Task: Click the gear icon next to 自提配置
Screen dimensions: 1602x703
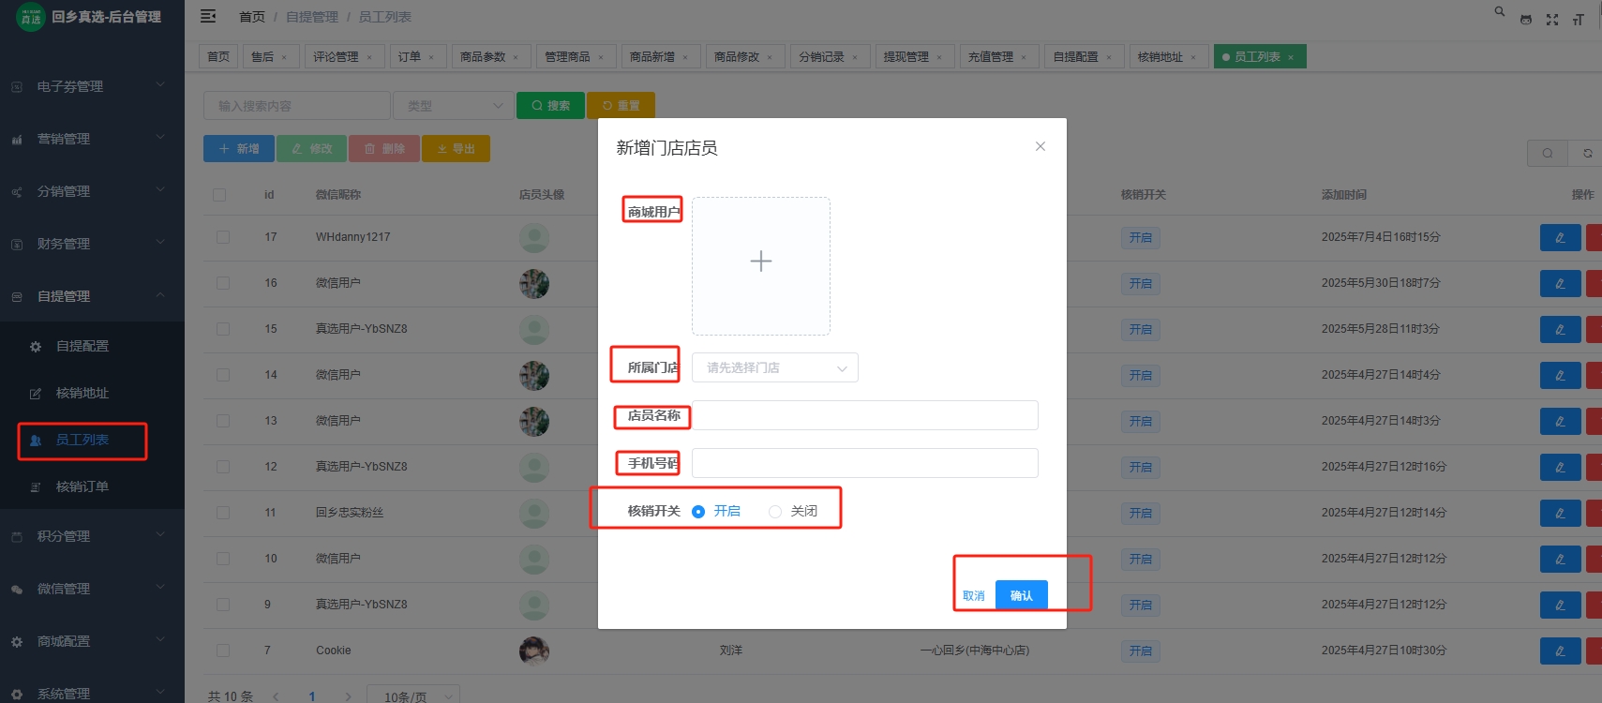Action: (x=36, y=347)
